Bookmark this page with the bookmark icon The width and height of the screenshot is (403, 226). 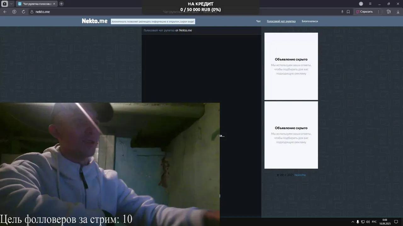click(x=348, y=12)
